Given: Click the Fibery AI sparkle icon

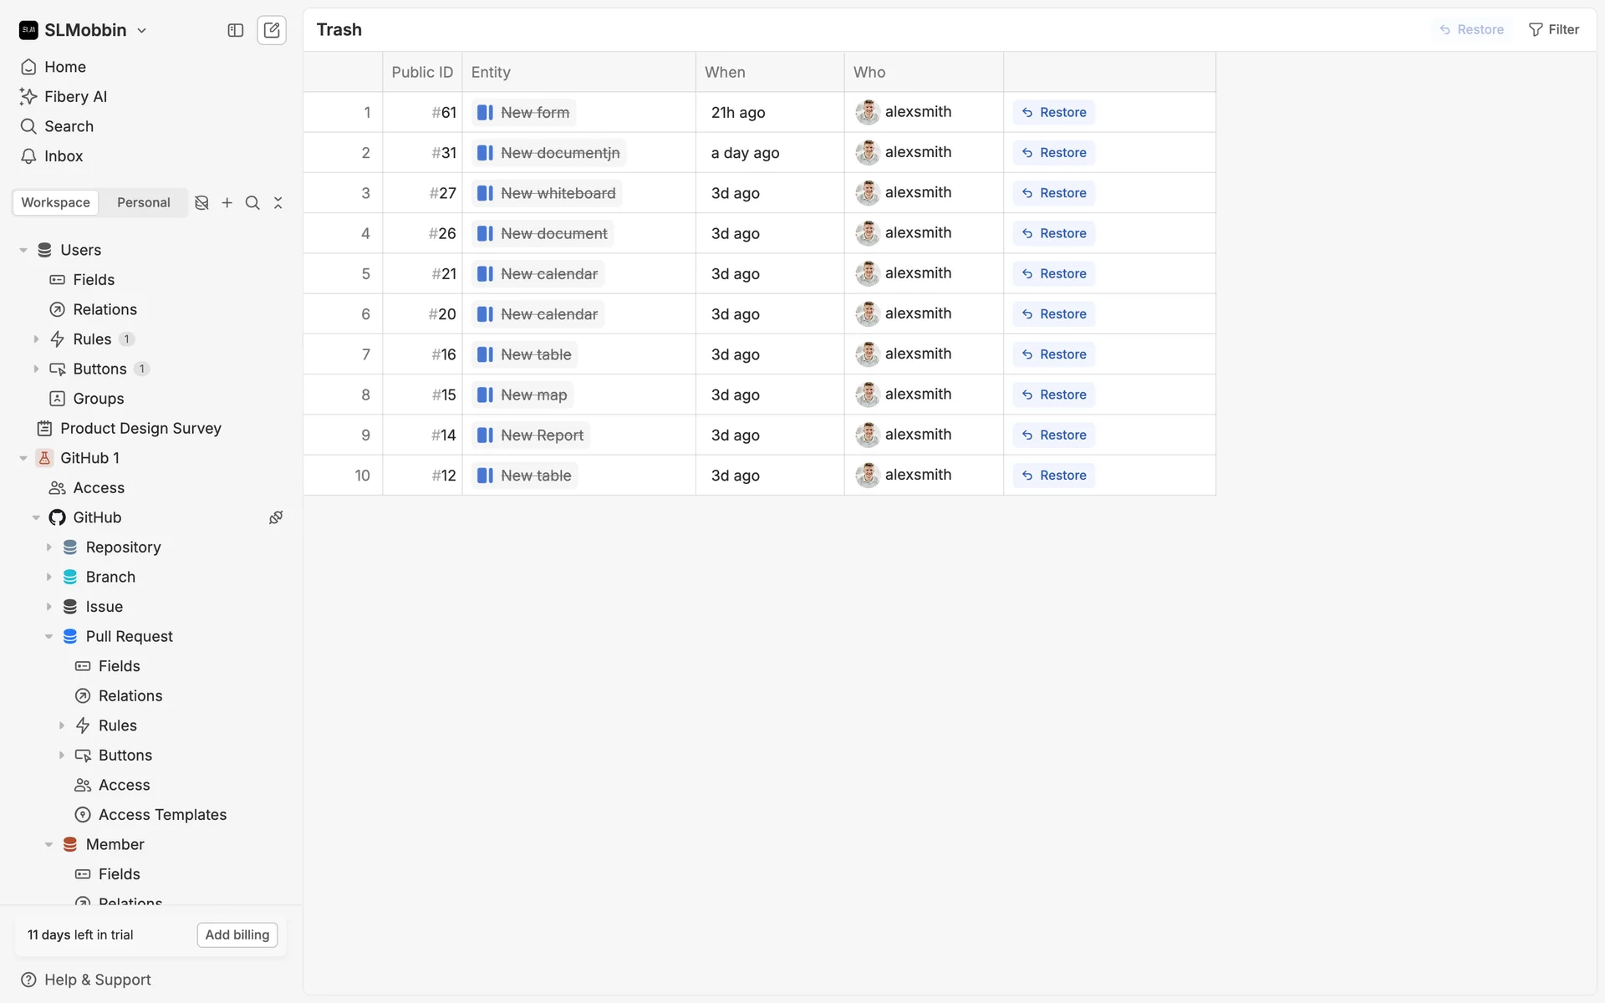Looking at the screenshot, I should 28,97.
